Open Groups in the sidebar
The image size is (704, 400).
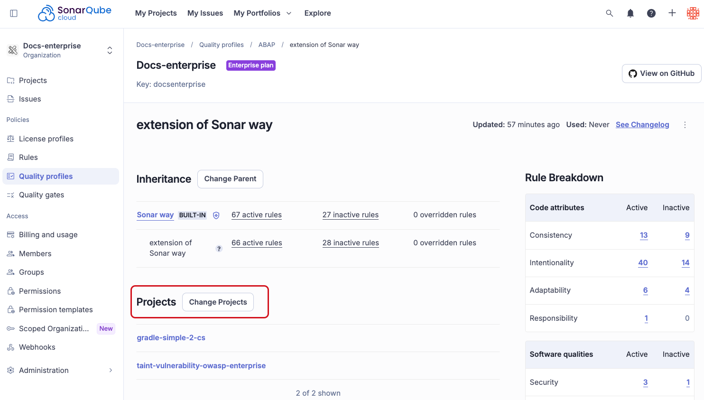point(61,272)
